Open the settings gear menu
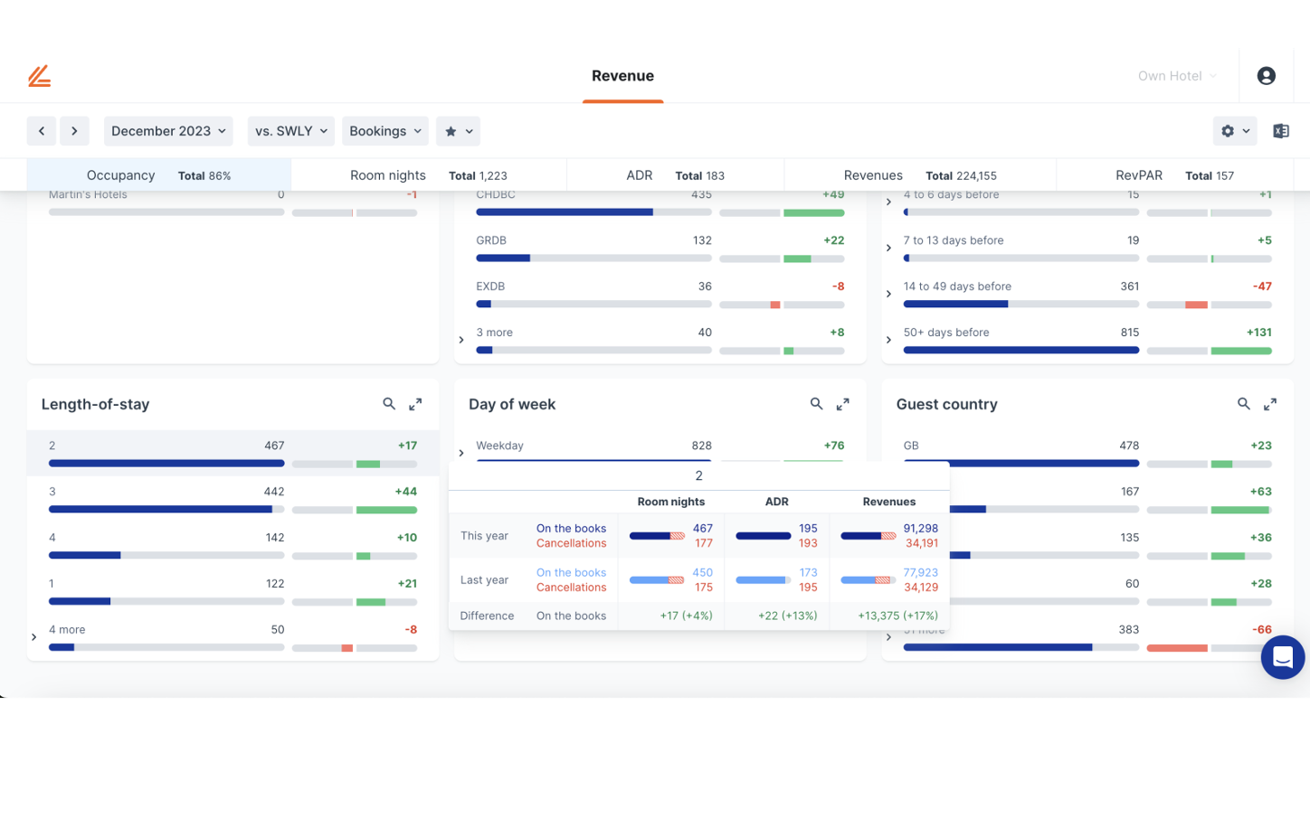This screenshot has height=818, width=1310. (x=1235, y=131)
